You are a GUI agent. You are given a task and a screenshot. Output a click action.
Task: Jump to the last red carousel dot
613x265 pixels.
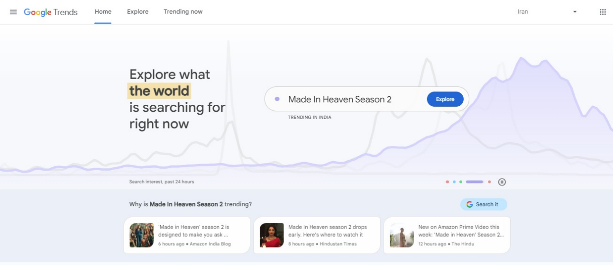pos(489,182)
